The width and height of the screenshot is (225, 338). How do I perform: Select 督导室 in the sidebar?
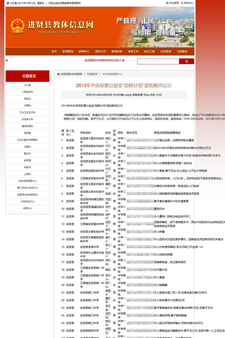(x=27, y=133)
